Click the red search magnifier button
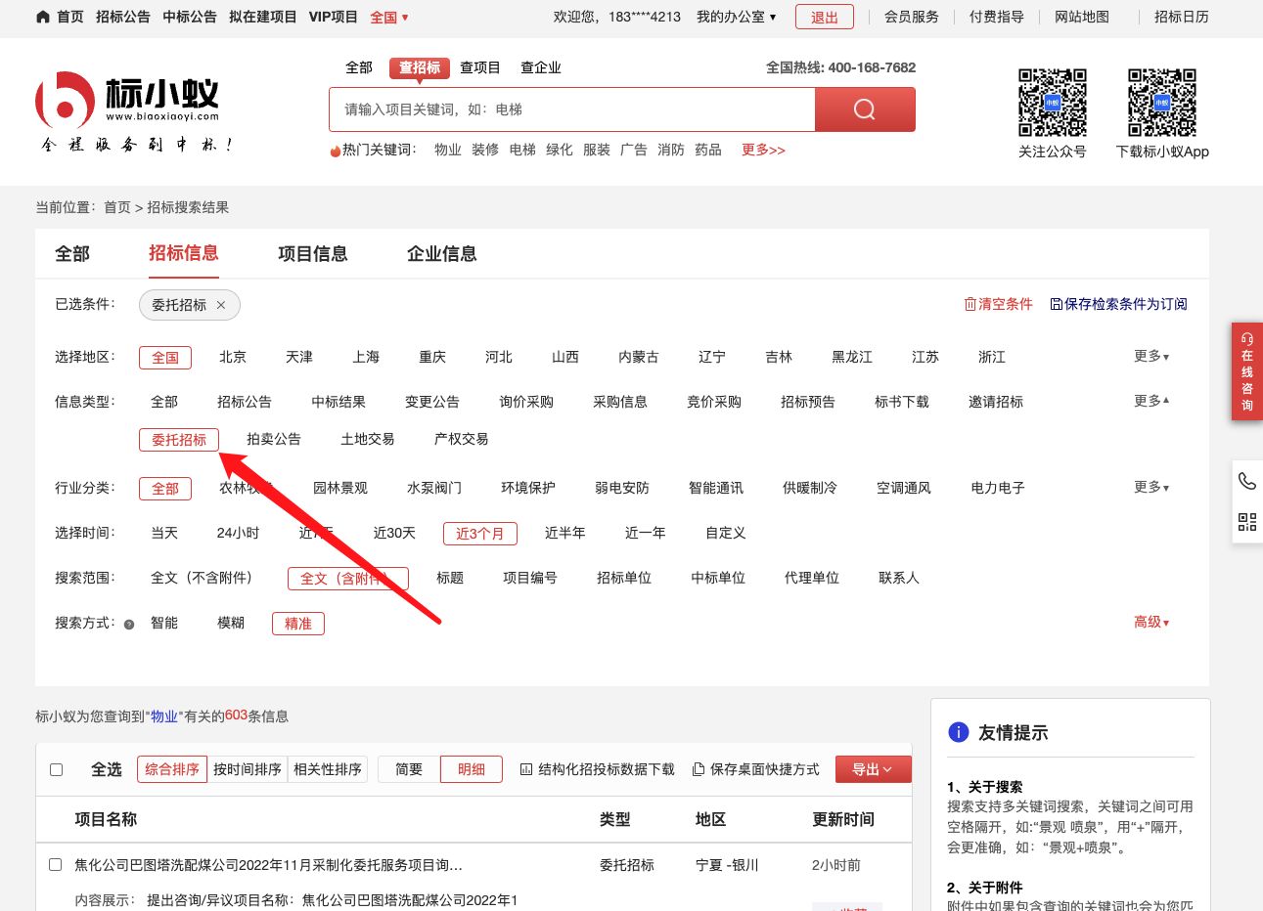The image size is (1263, 911). click(x=864, y=109)
